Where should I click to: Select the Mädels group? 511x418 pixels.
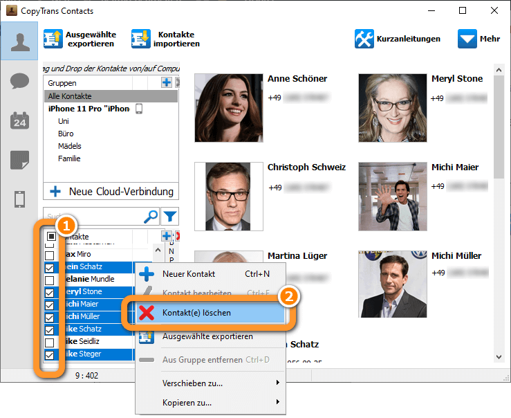70,146
